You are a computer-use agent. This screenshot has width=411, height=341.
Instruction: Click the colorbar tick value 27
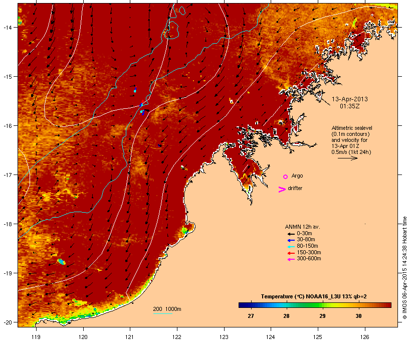point(251,316)
